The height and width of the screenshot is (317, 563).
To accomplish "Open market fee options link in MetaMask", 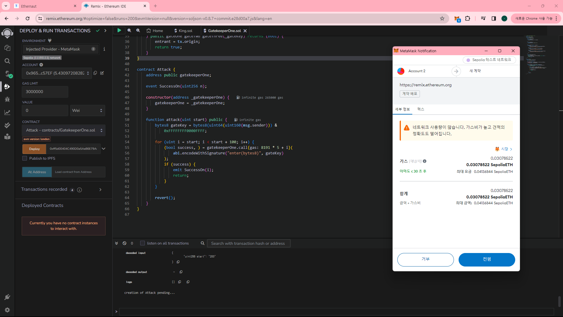I will [x=504, y=149].
